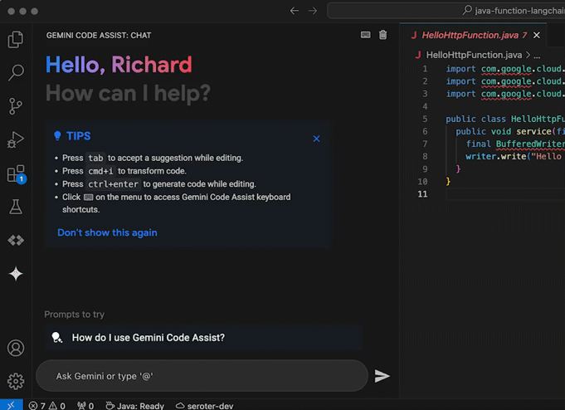
Task: Open keyboard shortcuts icon in chat header
Action: (365, 35)
